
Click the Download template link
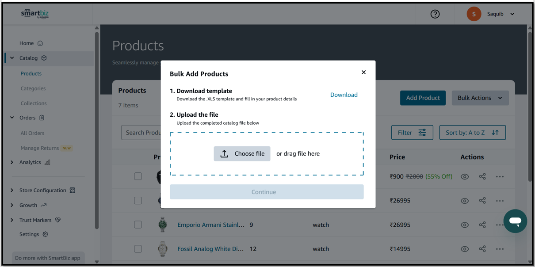(x=344, y=95)
